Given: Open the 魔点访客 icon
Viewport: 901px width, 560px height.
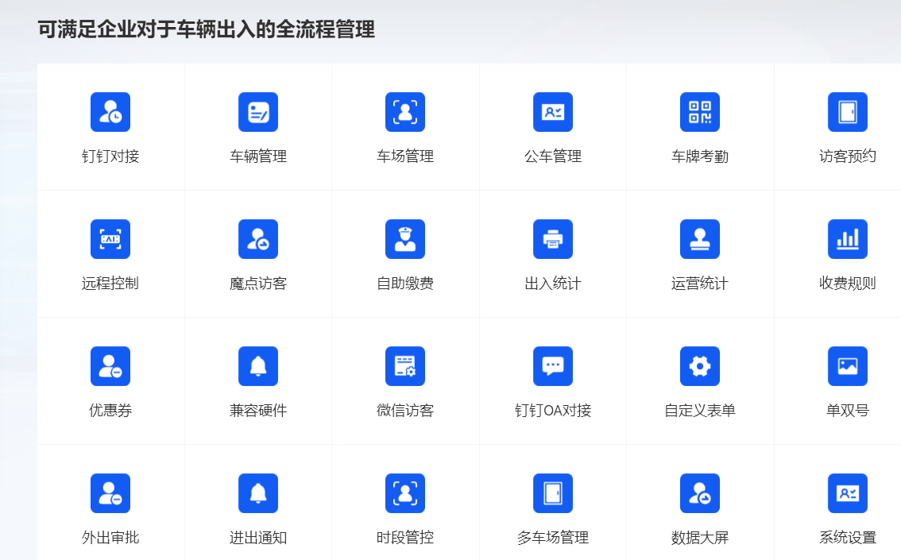Looking at the screenshot, I should point(258,239).
